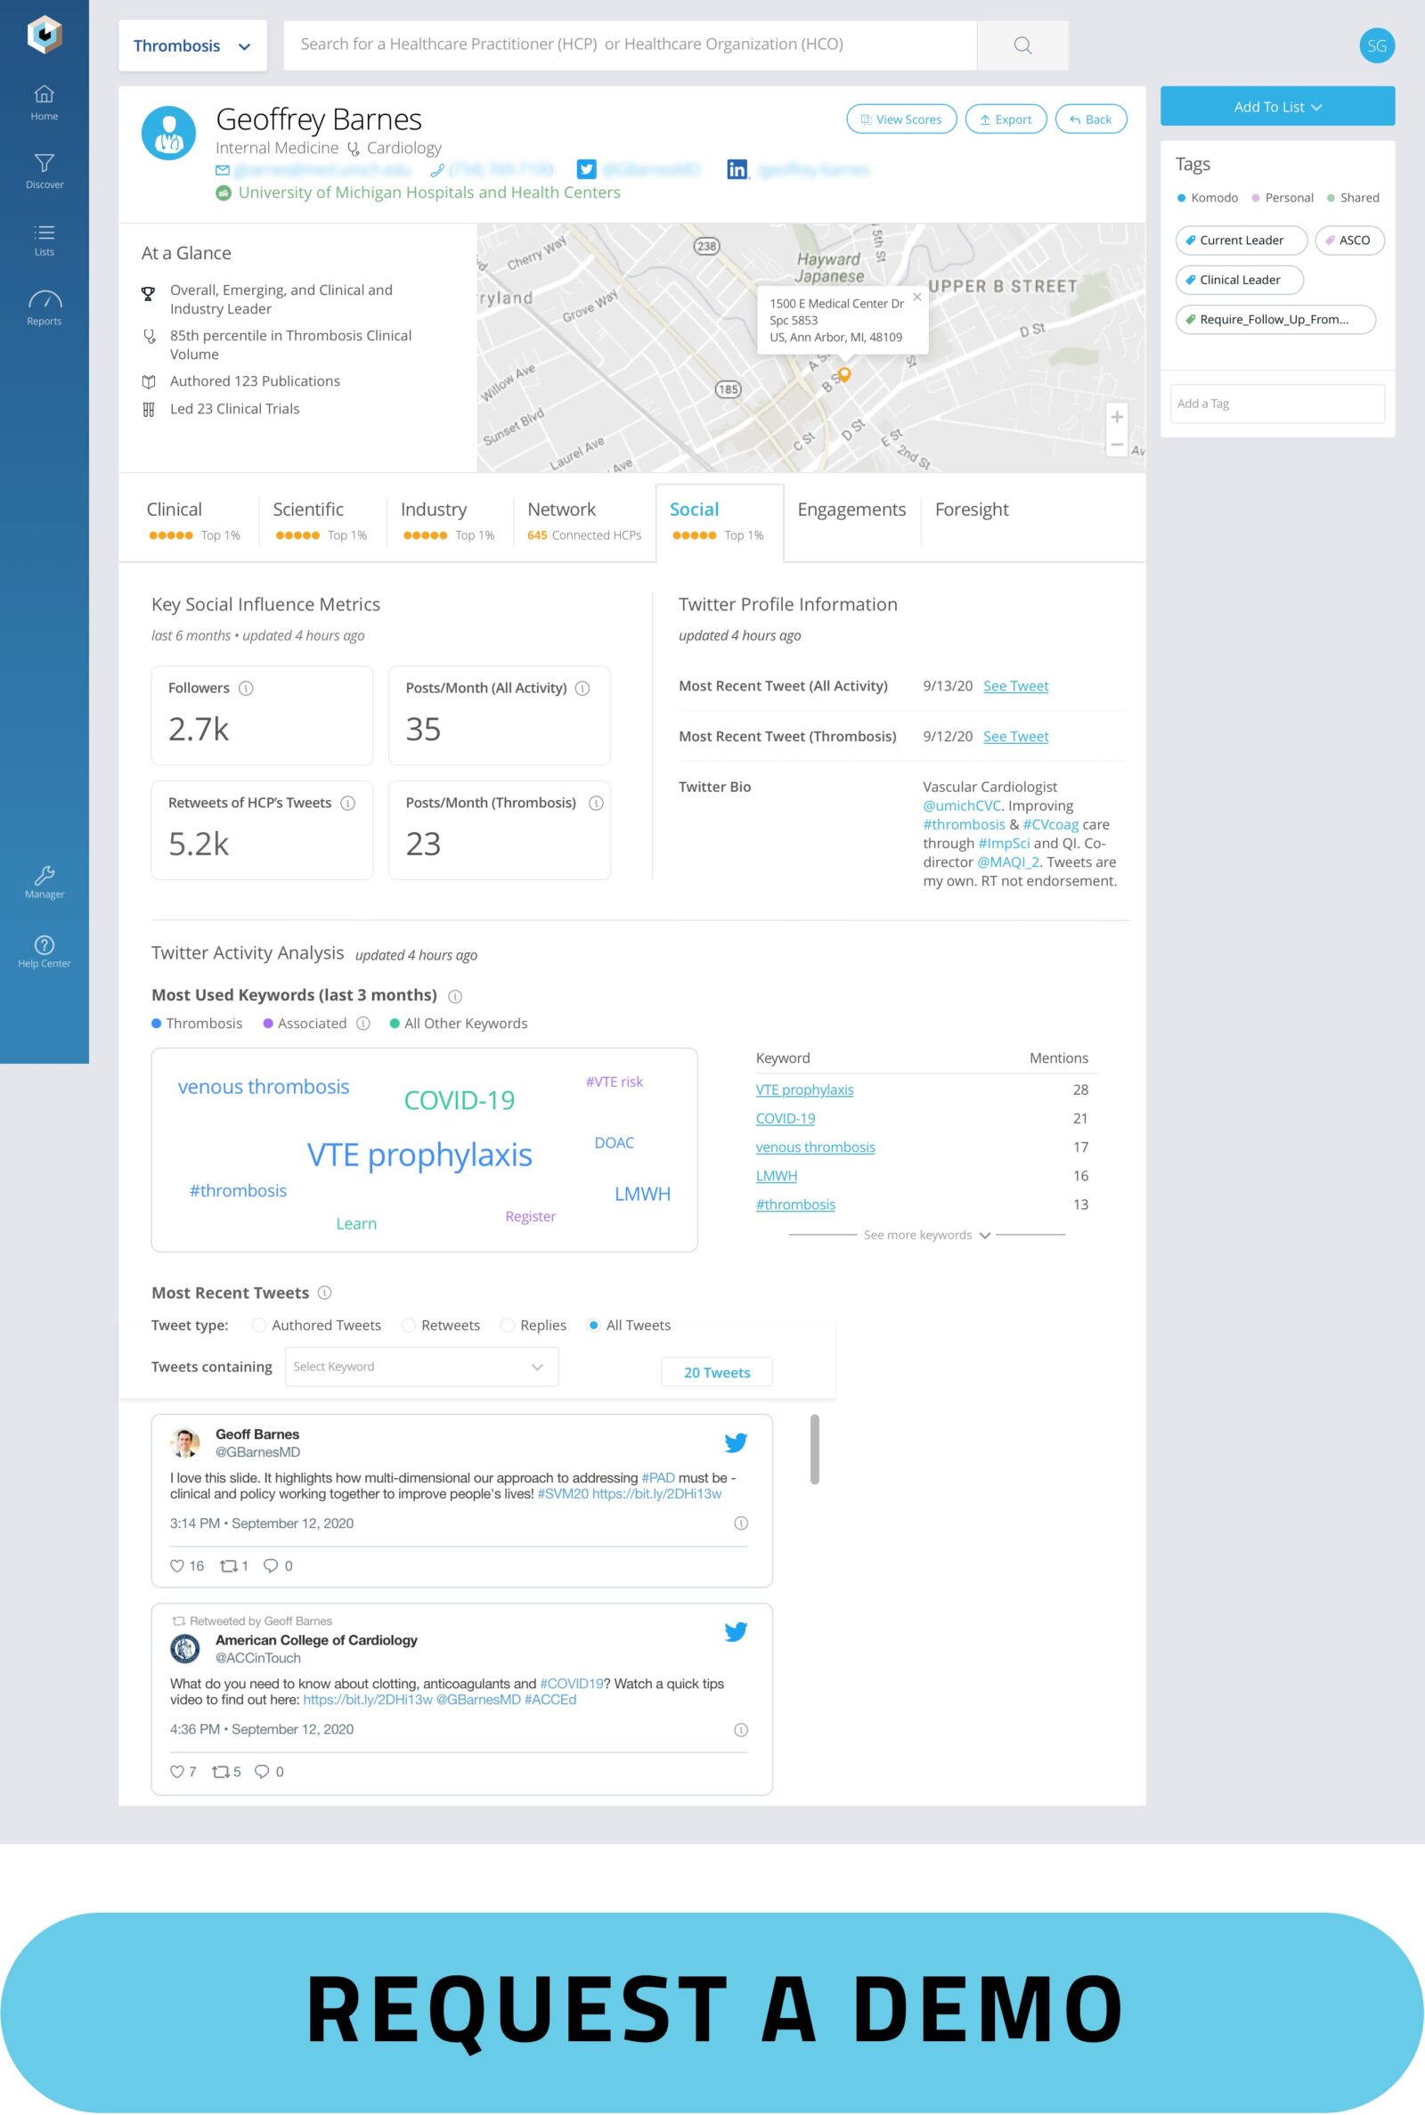Zoom in on the map
Screen dimensions: 1425x2115
1117,417
